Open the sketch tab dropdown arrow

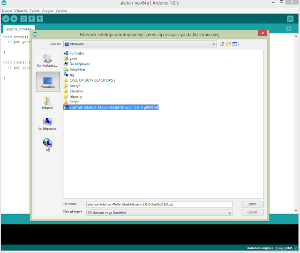click(x=289, y=29)
